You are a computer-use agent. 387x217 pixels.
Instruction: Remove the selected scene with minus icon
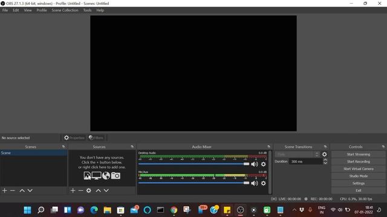[x=13, y=190]
